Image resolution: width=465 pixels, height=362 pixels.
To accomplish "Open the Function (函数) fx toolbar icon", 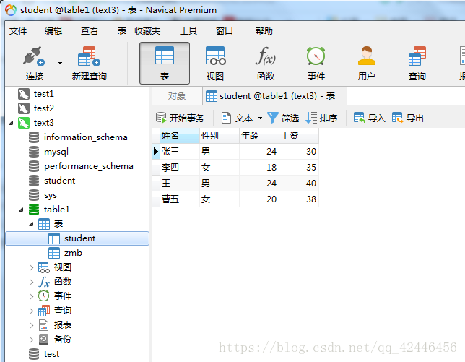I will click(266, 56).
